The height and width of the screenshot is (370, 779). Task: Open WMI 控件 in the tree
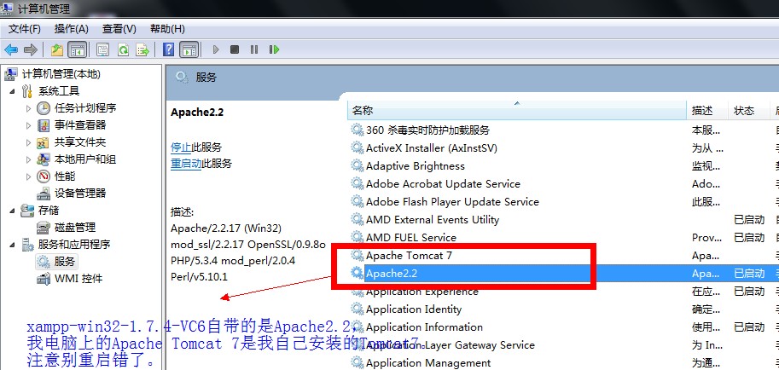click(x=78, y=279)
